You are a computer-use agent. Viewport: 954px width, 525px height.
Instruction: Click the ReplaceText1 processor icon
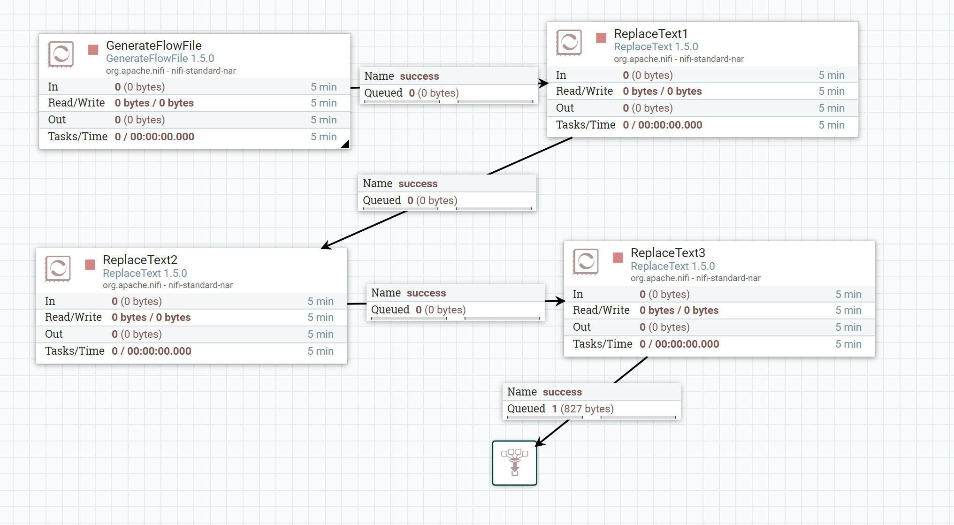coord(569,43)
